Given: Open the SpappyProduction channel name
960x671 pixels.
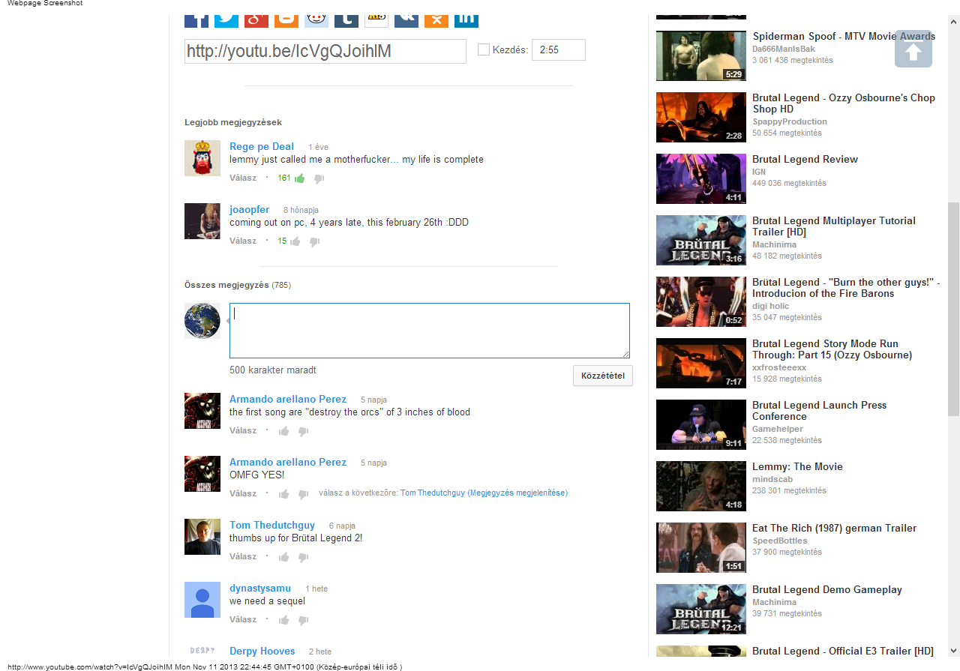Looking at the screenshot, I should point(790,121).
